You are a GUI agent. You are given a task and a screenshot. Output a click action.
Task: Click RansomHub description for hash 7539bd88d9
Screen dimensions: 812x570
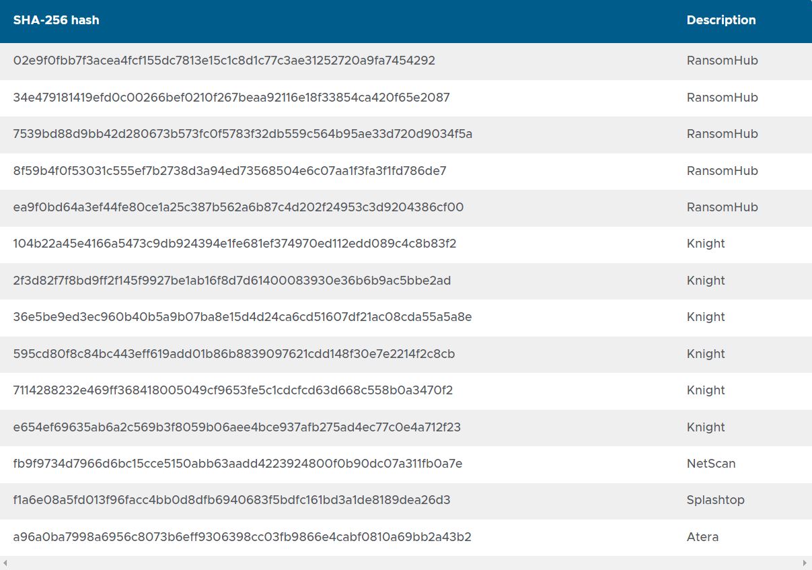723,134
